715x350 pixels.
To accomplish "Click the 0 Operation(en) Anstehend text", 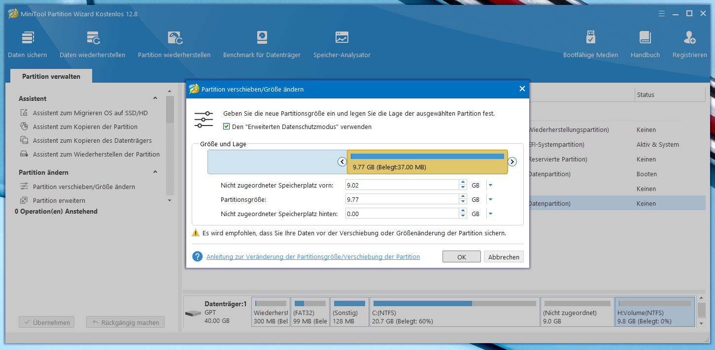I will [x=56, y=212].
